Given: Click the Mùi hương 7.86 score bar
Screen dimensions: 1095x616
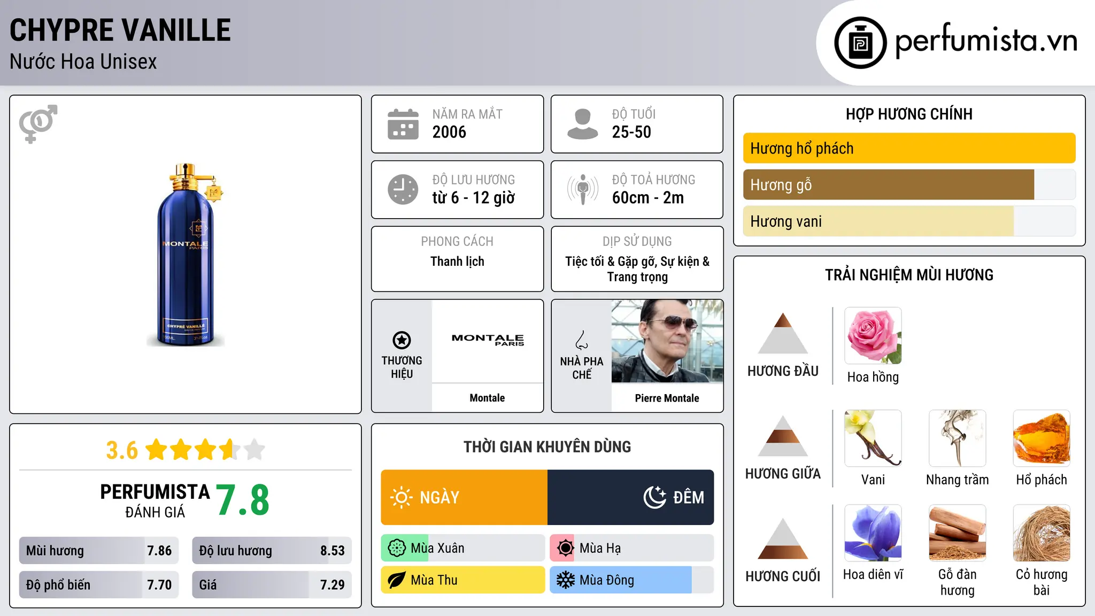Looking at the screenshot, I should (x=99, y=551).
